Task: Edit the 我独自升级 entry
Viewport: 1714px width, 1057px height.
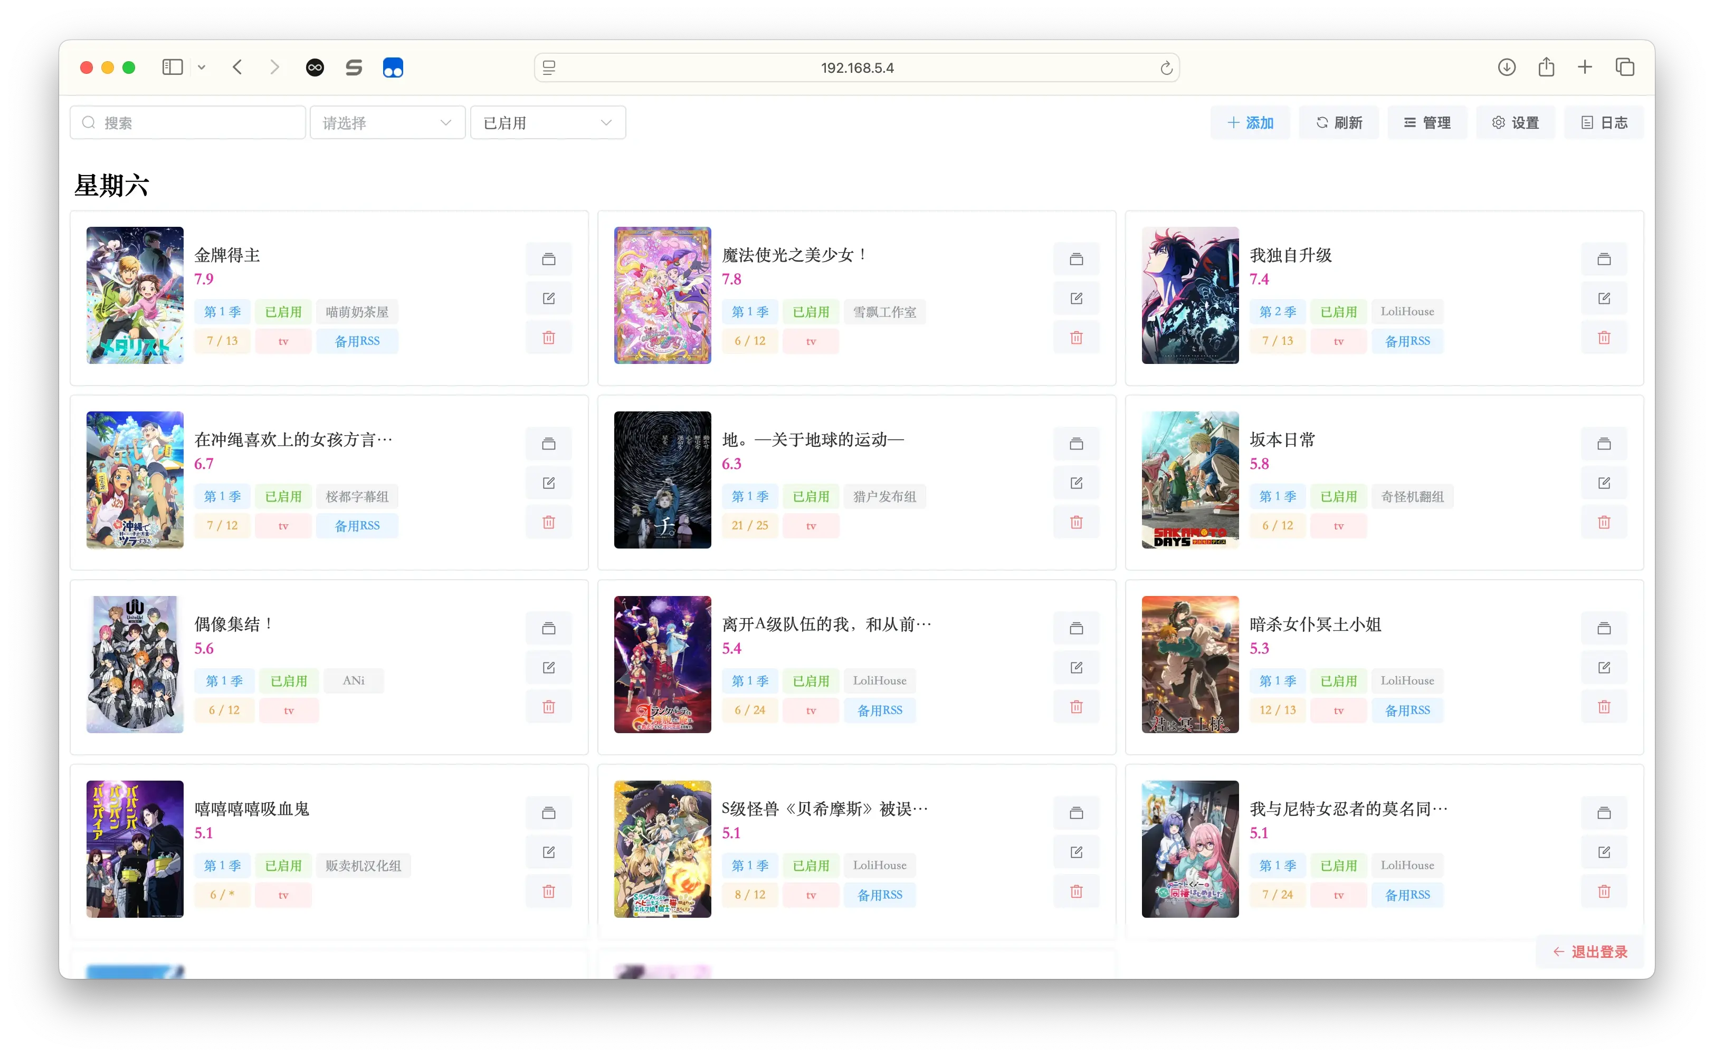Action: [x=1604, y=298]
